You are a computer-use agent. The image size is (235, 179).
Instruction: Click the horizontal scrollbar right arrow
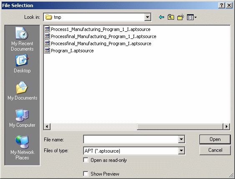coord(227,127)
